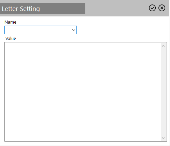Click the Name field label
The width and height of the screenshot is (170, 146).
[10, 22]
